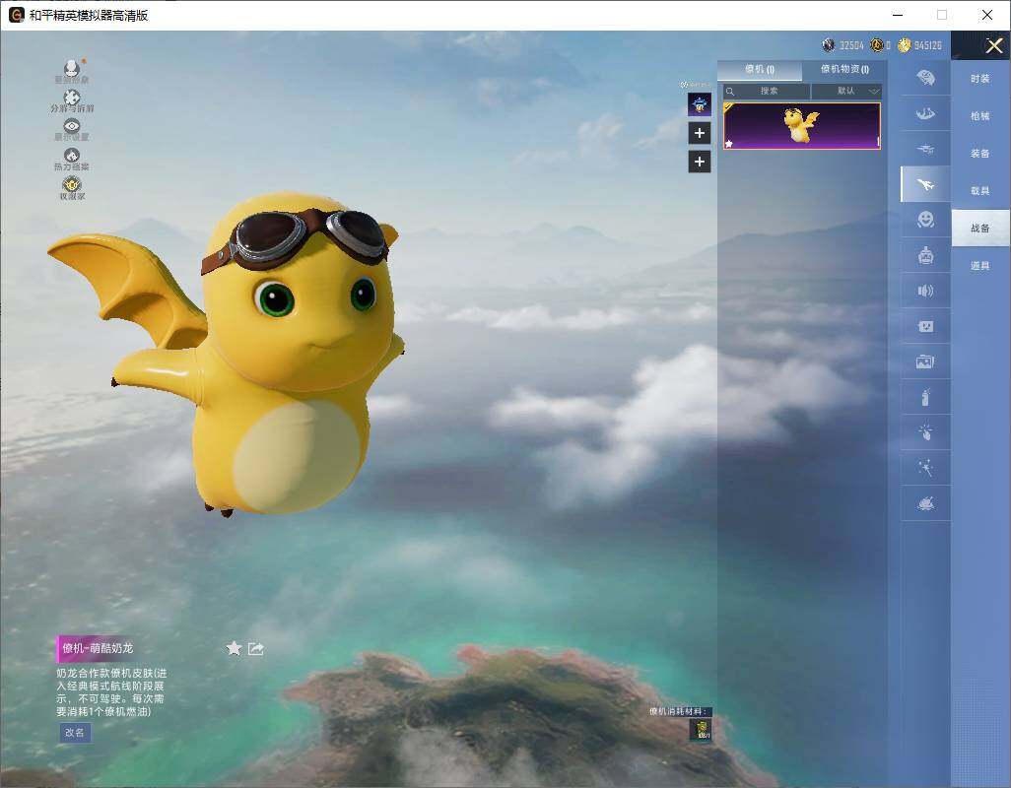Open the spray can category icon
1011x788 pixels.
(x=925, y=397)
